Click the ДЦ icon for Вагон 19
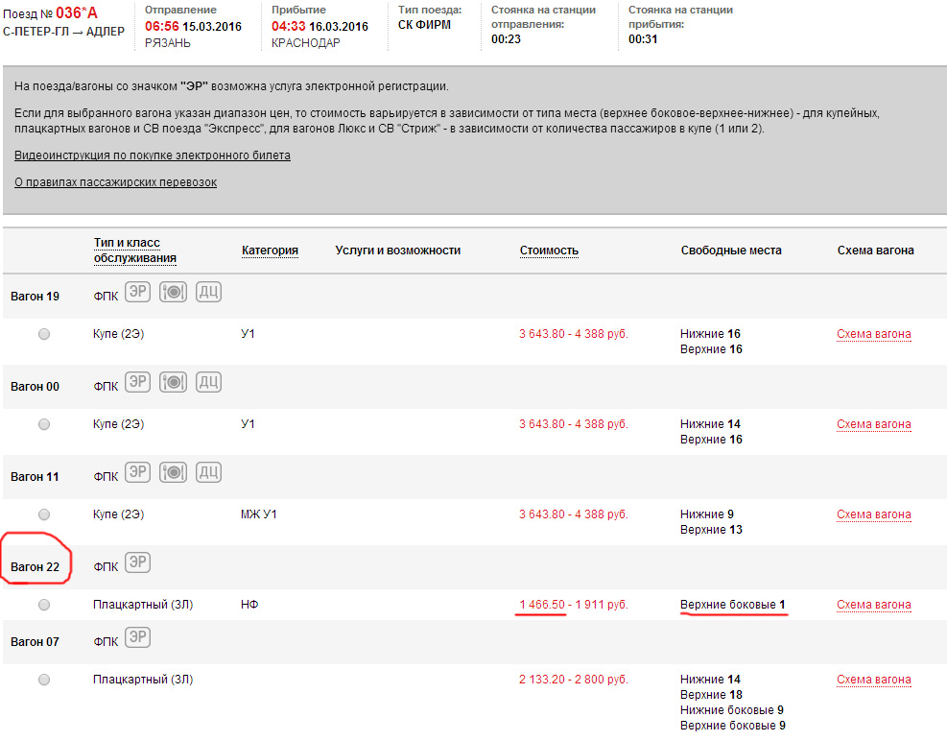 pos(209,292)
